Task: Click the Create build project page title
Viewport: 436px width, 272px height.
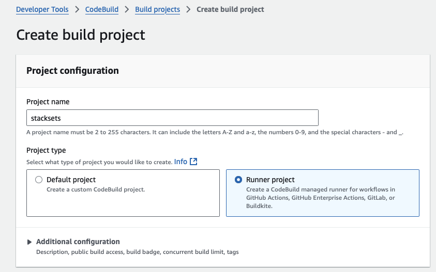Action: tap(81, 35)
